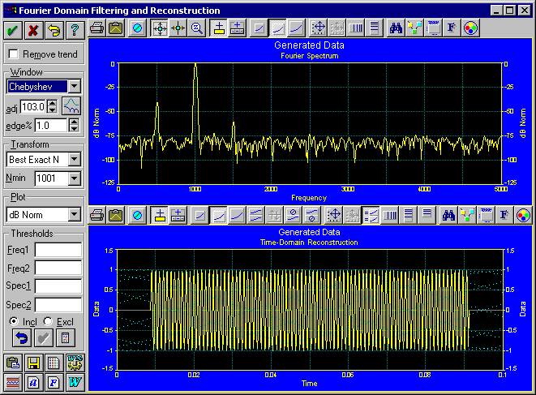Toggle the blue circle icon in Time-Domain toolbar
This screenshot has height=395, width=536.
137,216
